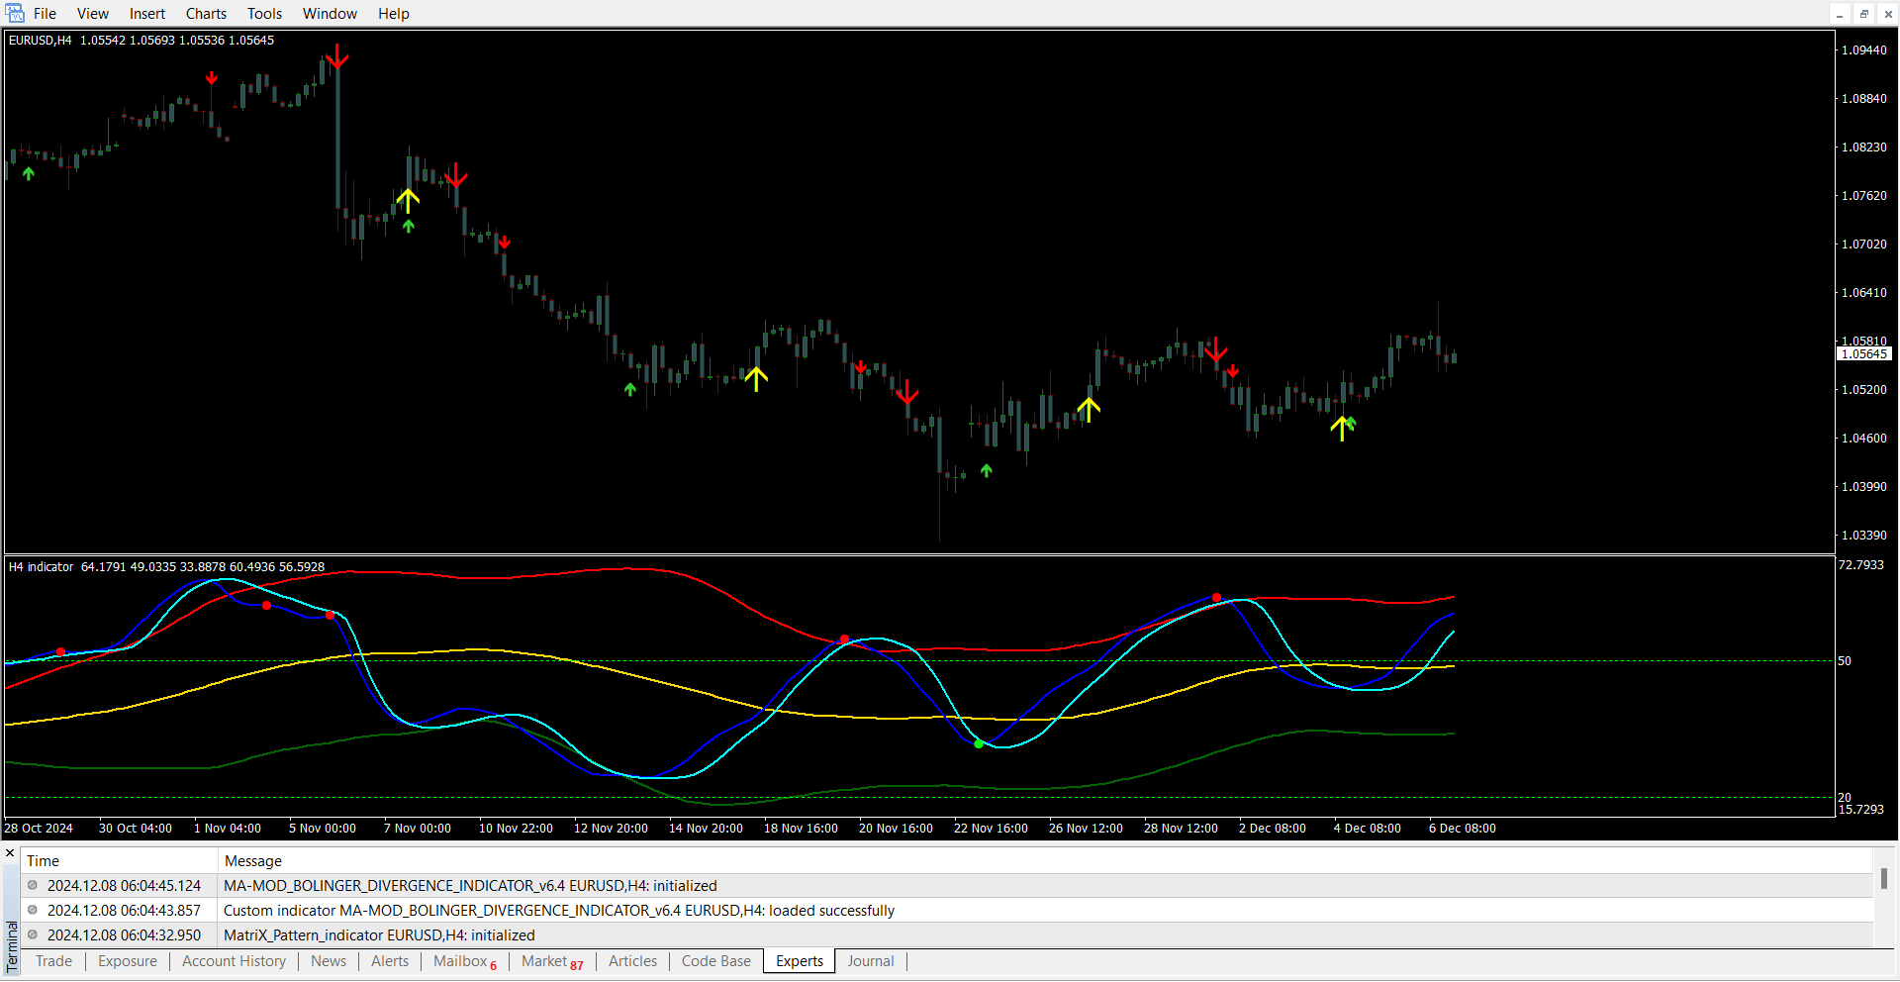The height and width of the screenshot is (982, 1900).
Task: Click the status icon of the 06:04:32.950 log entry
Action: 33,935
